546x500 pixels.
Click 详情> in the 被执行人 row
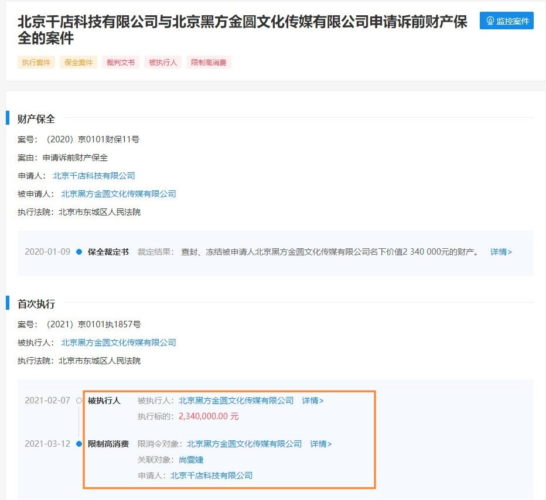point(313,400)
